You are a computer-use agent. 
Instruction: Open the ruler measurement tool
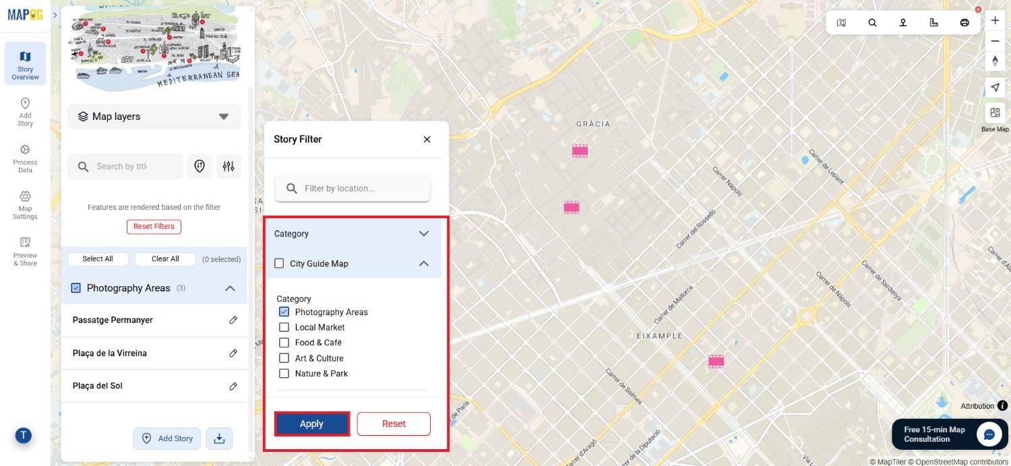933,22
